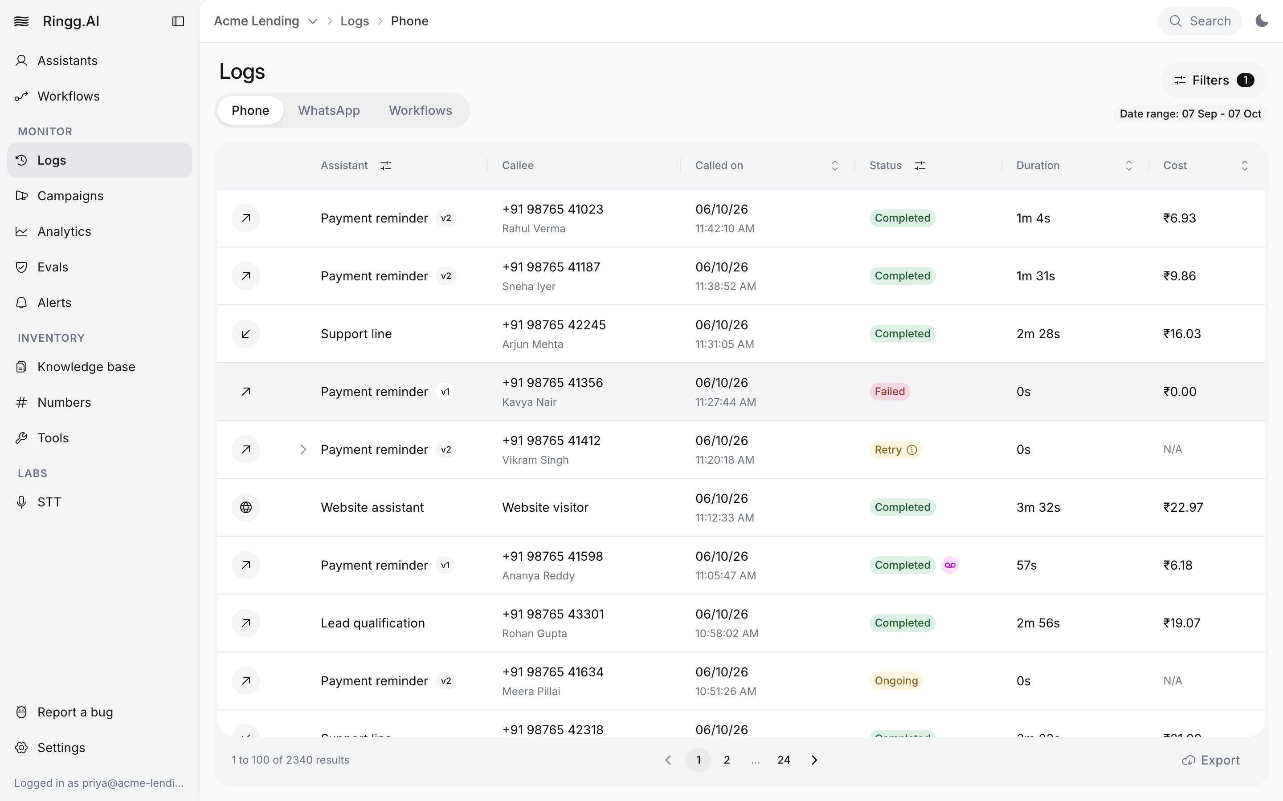Open Workflows in the sidebar
The height and width of the screenshot is (801, 1283).
point(100,96)
